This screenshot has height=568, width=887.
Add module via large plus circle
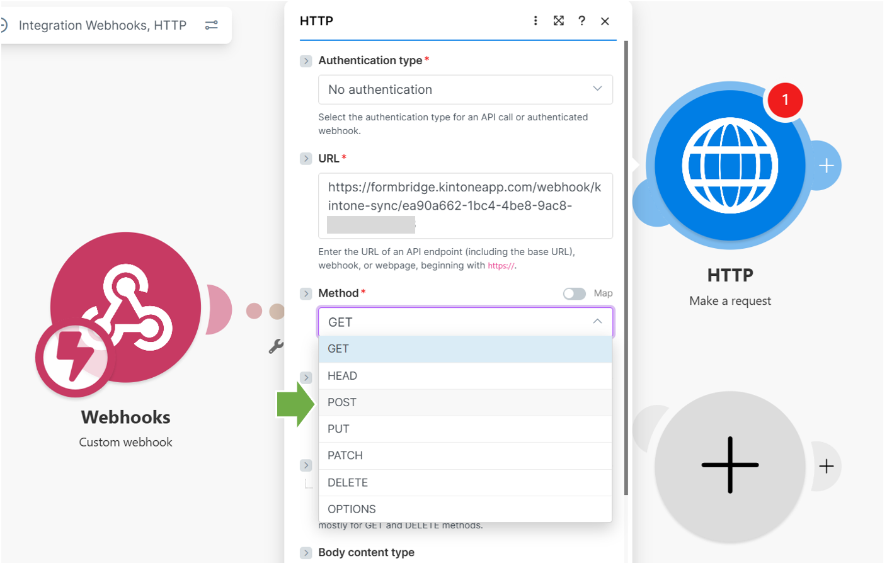730,465
